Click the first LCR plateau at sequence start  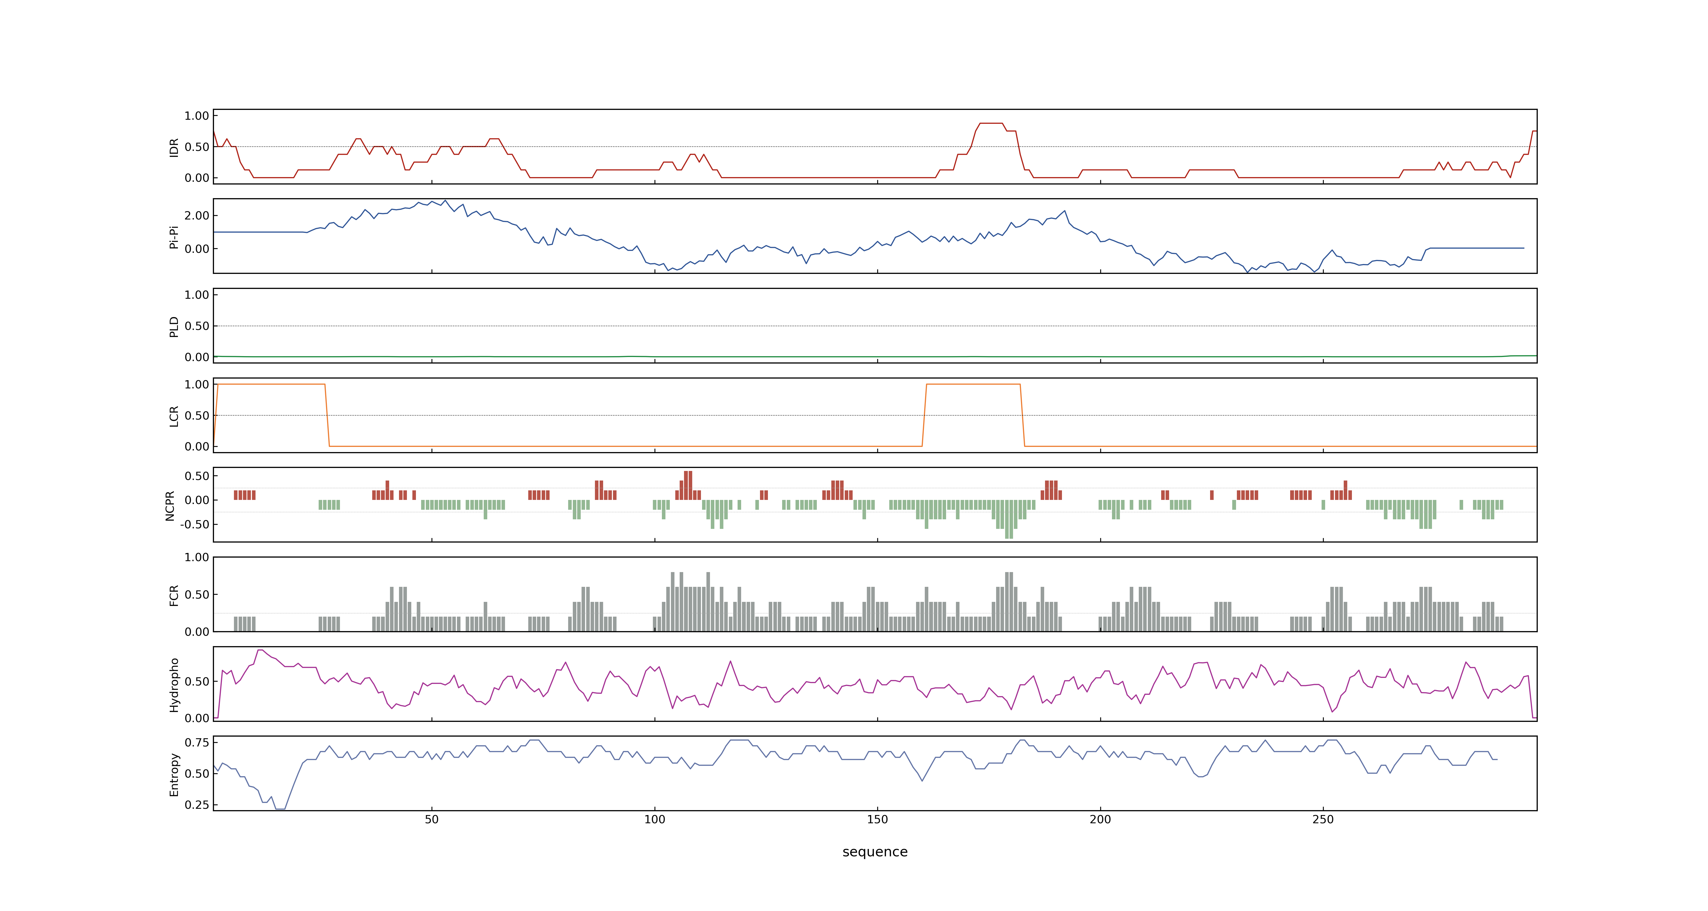point(271,384)
